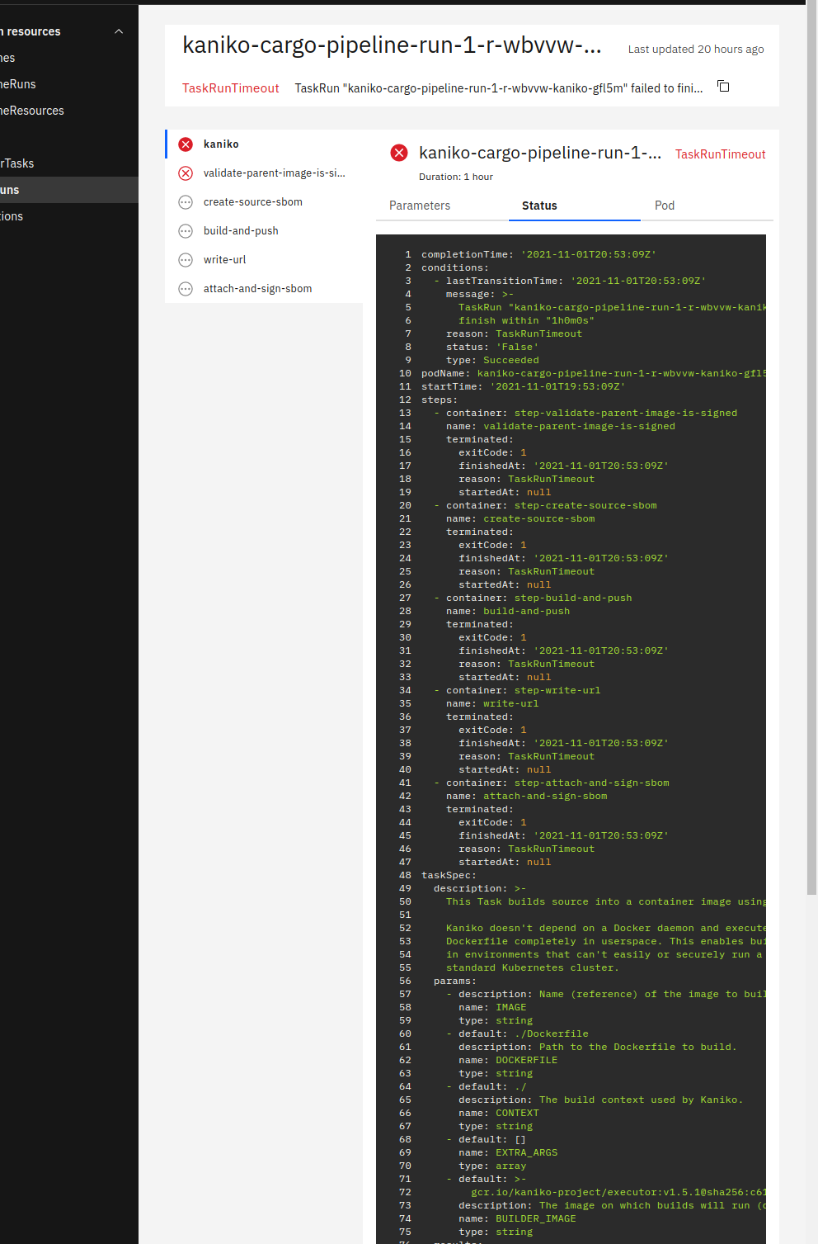
Task: Select the build-and-push step in the task list
Action: pos(241,230)
